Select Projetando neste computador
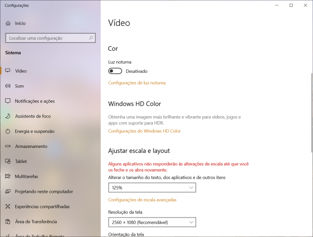 click(x=50, y=192)
